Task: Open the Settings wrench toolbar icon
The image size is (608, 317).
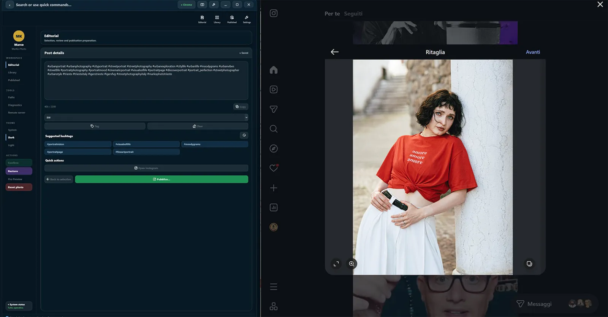Action: pos(247,19)
